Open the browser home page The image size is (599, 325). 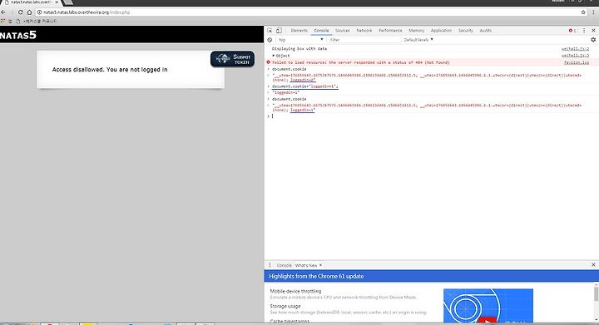point(29,12)
